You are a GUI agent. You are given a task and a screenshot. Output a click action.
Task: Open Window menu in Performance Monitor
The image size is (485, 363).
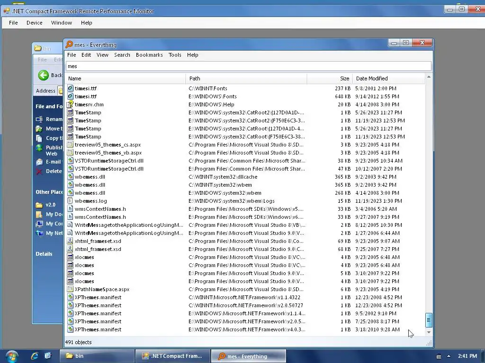point(61,23)
